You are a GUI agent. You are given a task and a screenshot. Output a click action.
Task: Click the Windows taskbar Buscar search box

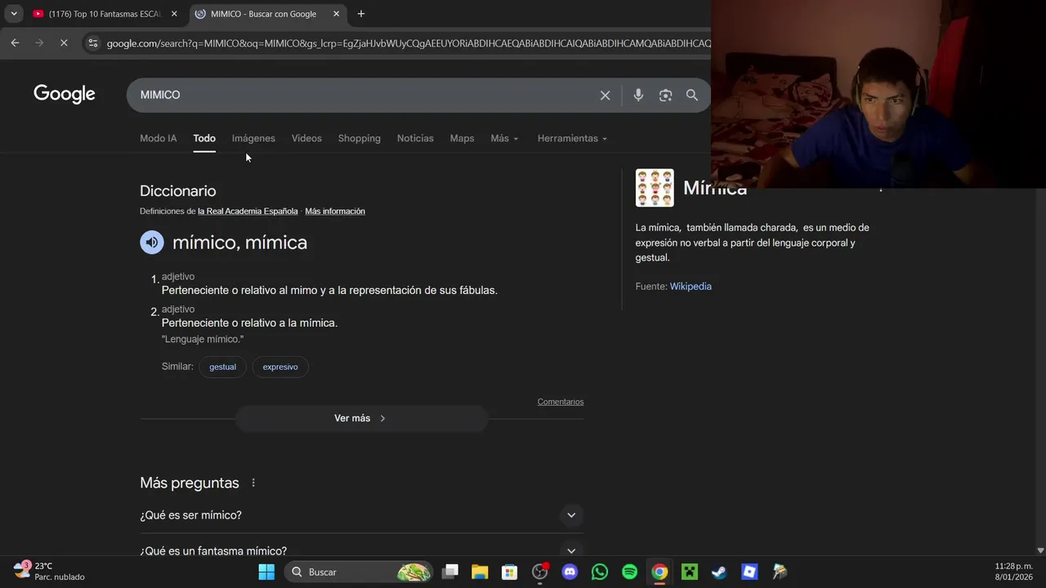coord(360,572)
